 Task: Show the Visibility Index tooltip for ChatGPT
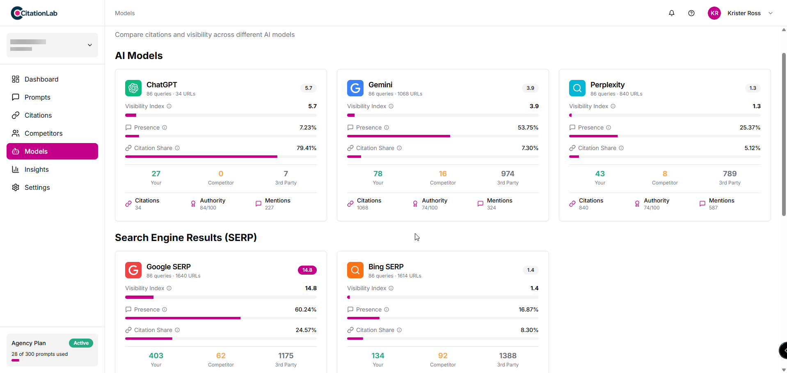(169, 106)
